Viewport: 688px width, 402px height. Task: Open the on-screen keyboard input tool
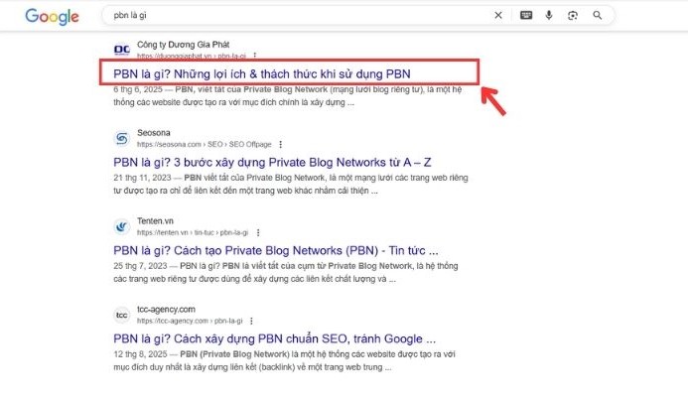click(526, 15)
